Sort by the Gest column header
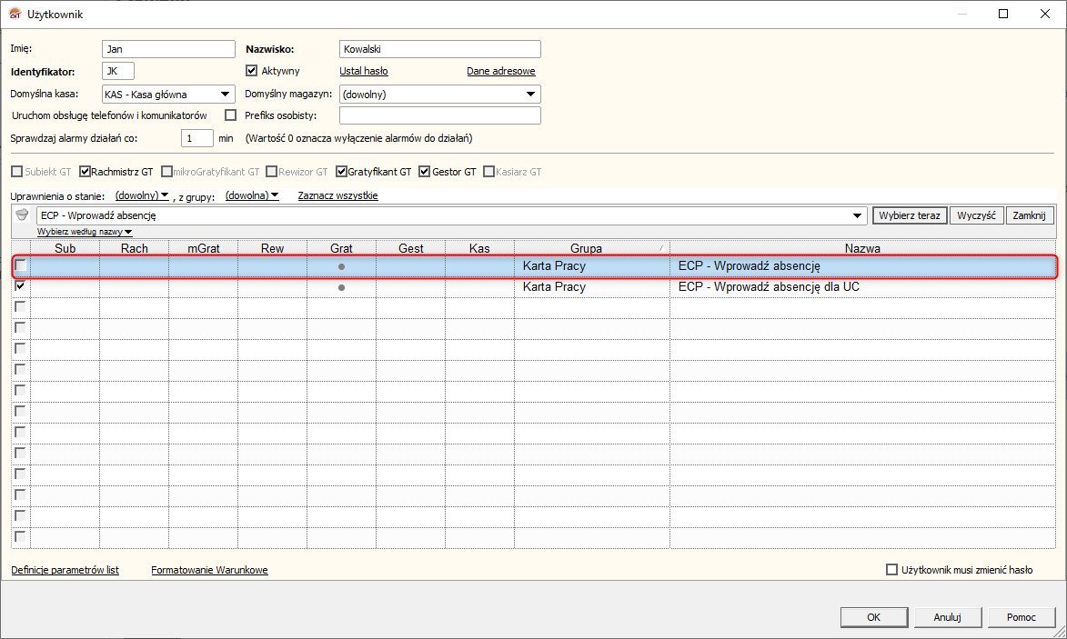 coord(411,248)
